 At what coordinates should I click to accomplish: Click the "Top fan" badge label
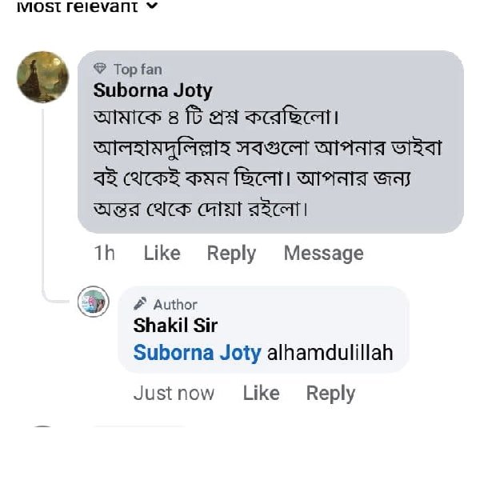137,70
